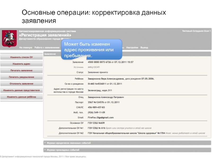This screenshot has width=212, height=159.
Task: Open the На главную menu item
Action: tap(26, 48)
